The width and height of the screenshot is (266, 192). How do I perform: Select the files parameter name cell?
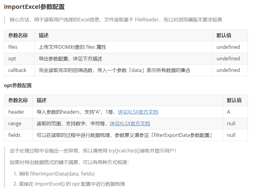click(13, 47)
